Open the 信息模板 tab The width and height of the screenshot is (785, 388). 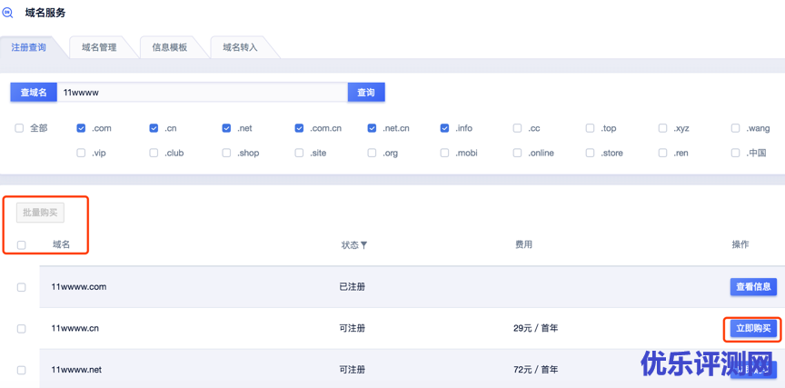point(170,47)
